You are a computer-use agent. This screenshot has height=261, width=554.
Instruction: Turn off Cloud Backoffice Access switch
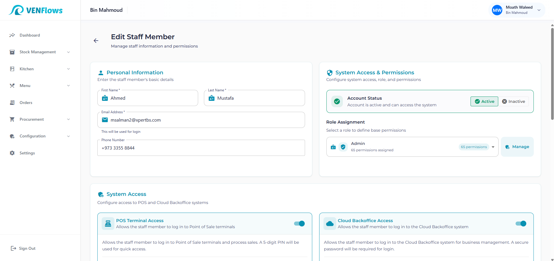521,224
